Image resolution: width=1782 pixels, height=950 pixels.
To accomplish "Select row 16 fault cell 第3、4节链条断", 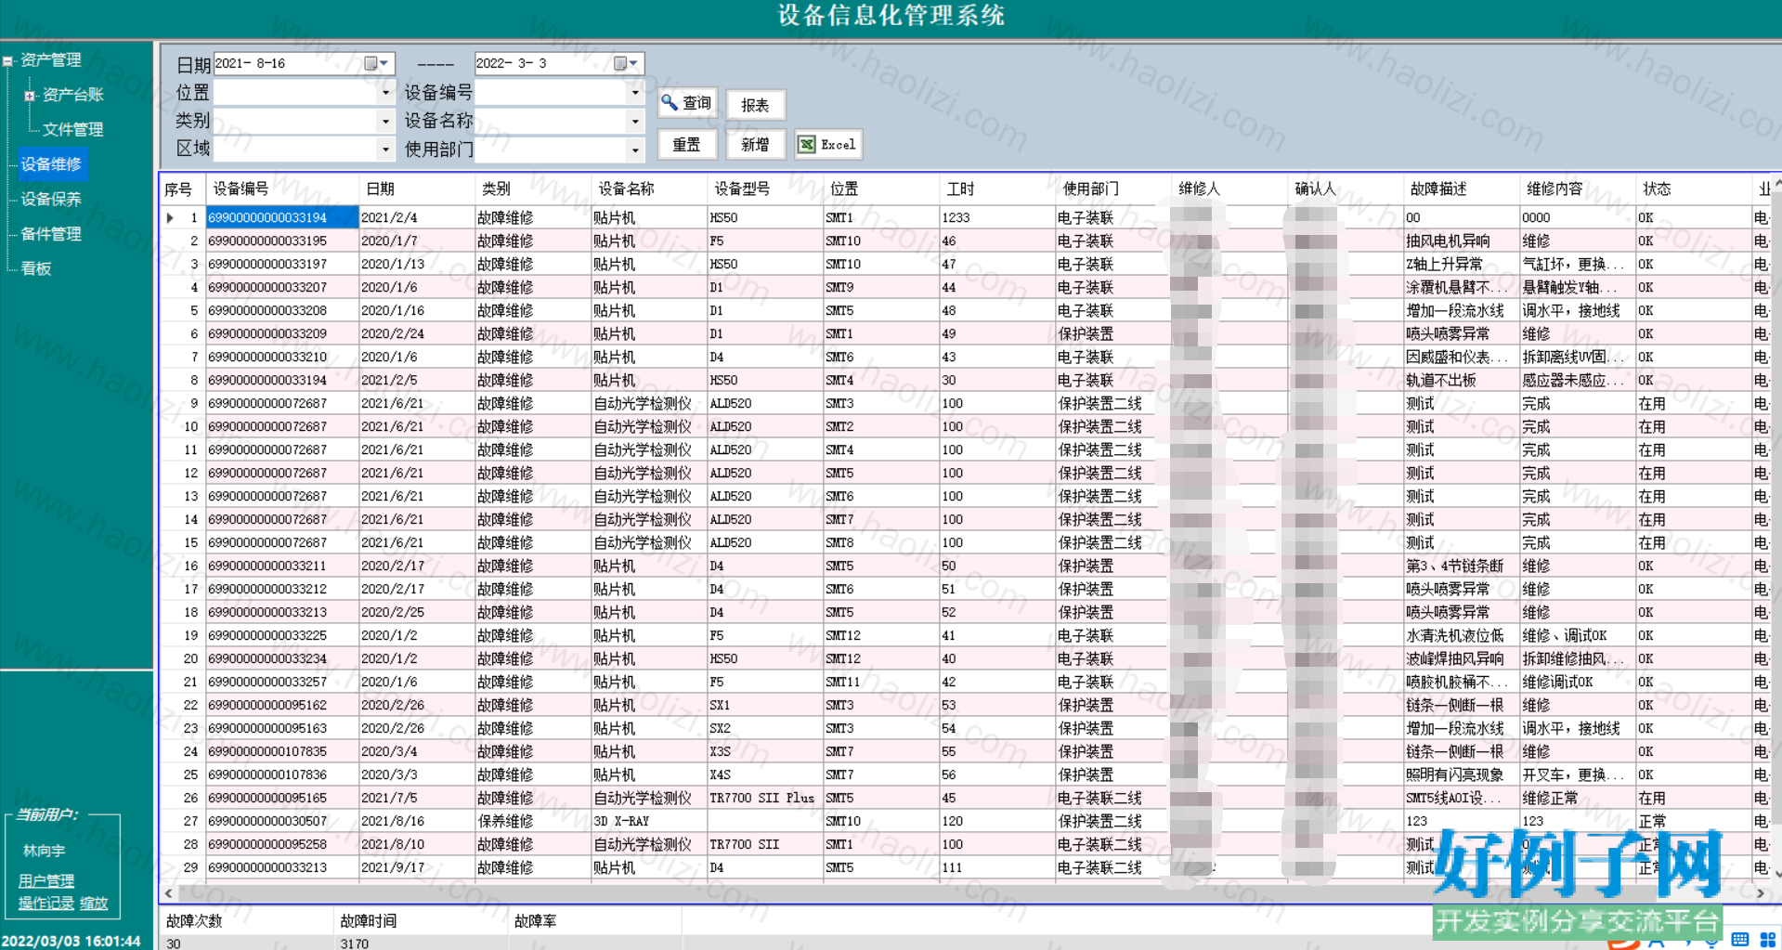I will pos(1462,566).
